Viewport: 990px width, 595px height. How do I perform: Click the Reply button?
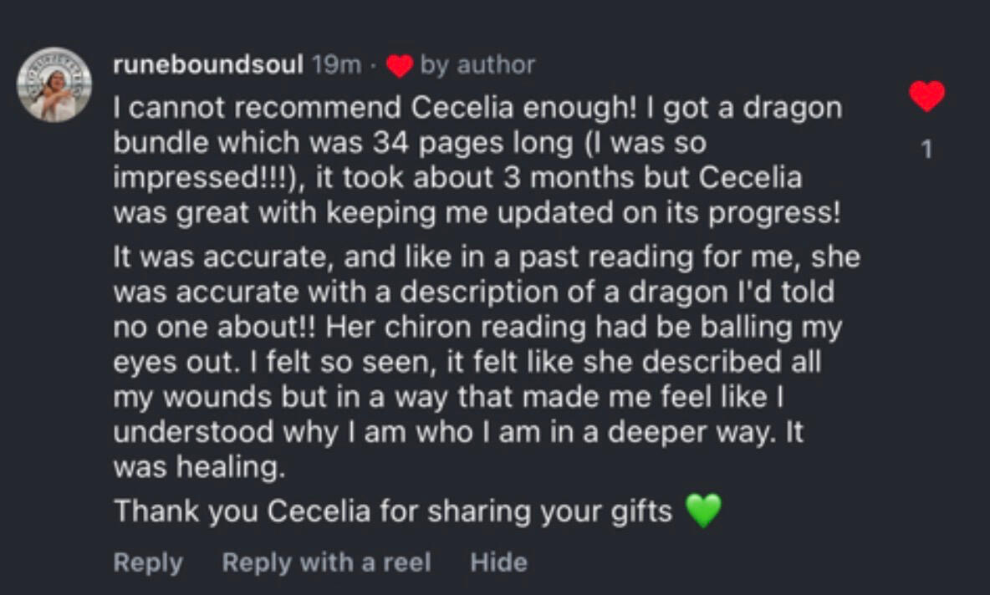pyautogui.click(x=147, y=562)
